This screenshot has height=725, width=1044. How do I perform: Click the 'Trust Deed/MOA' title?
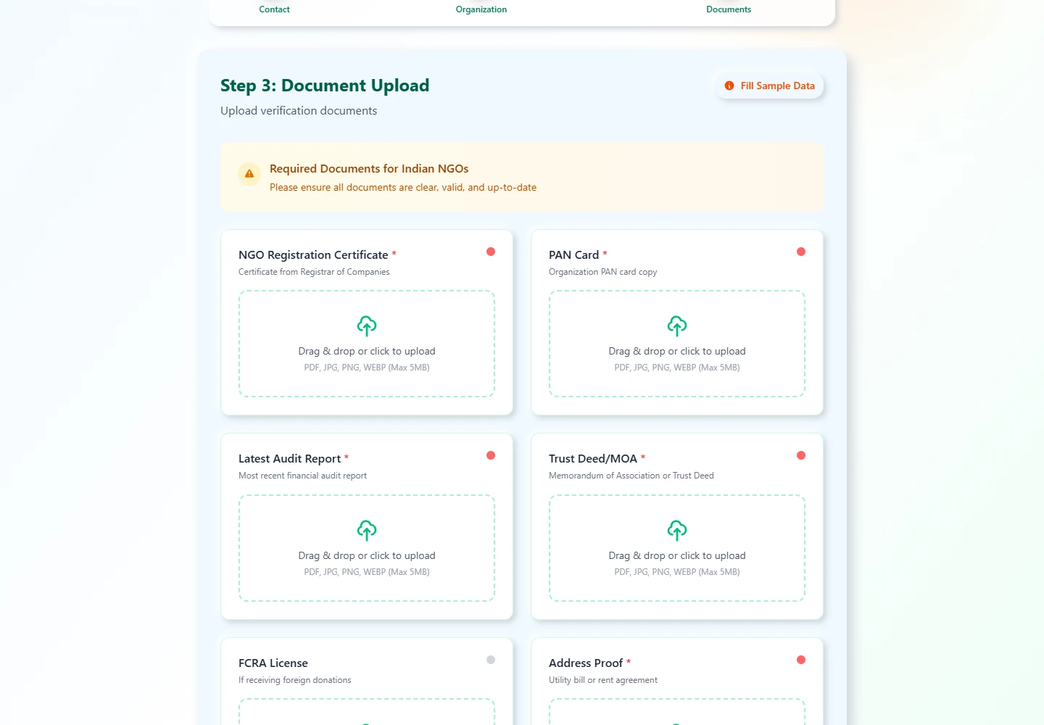pyautogui.click(x=593, y=459)
